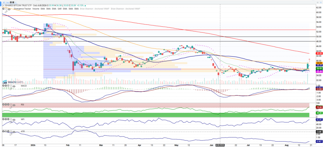Open pencil edit tool in MACD panel

coord(11,89)
